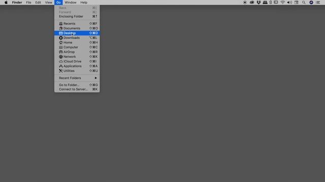Click the iCloud Drive cloud icon
The image size is (325, 182).
(x=61, y=62)
